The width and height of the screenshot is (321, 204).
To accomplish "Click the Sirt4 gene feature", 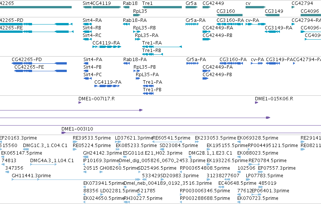I will click(x=88, y=7).
